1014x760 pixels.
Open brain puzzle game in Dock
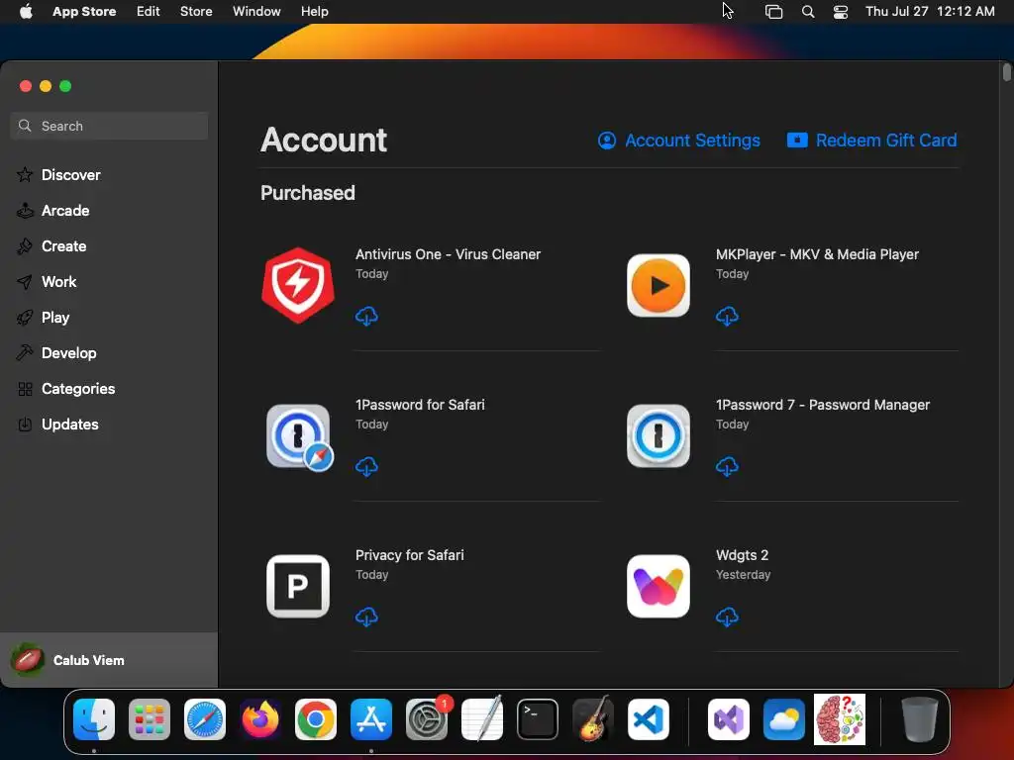tap(840, 719)
